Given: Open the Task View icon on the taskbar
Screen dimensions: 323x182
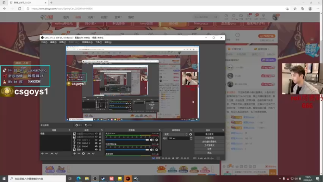Looking at the screenshot, I should point(70,178).
